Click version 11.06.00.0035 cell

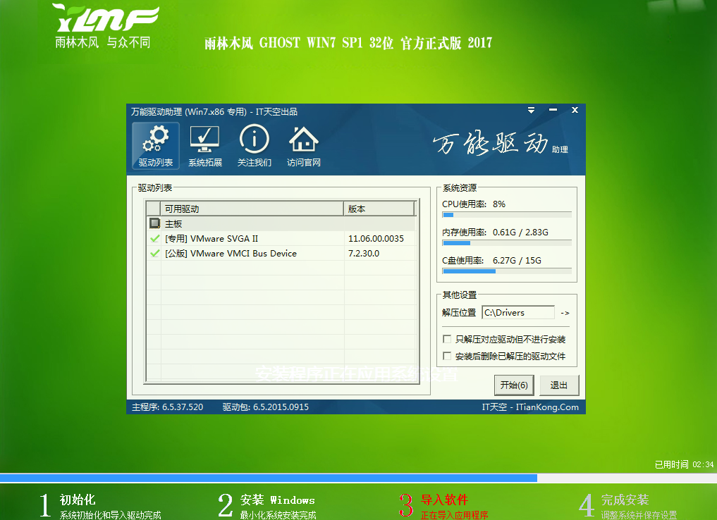(x=376, y=239)
